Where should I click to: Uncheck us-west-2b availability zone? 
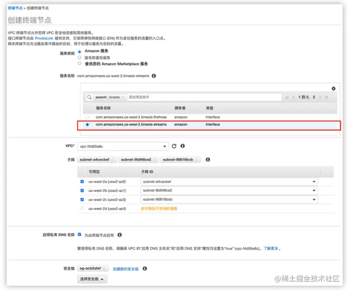click(82, 191)
